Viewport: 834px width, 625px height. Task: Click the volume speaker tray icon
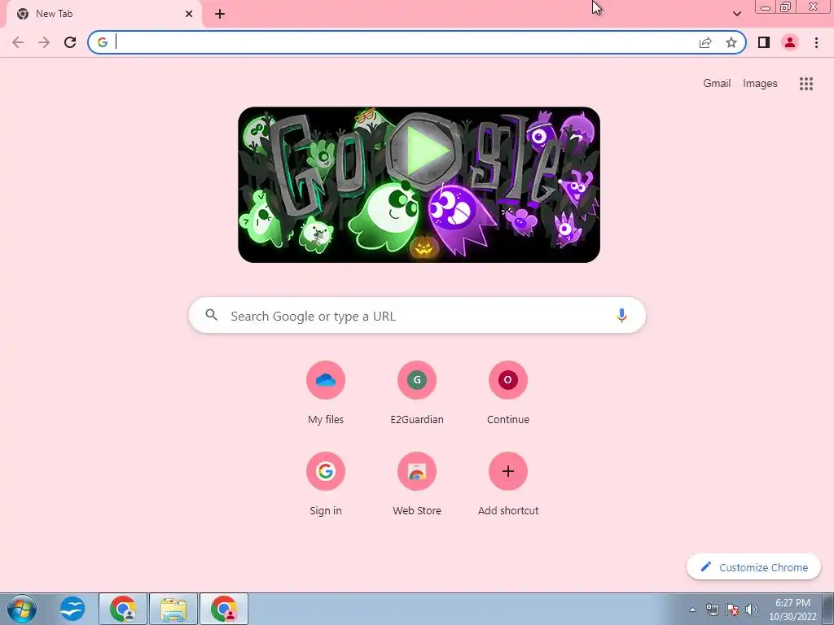pos(752,610)
